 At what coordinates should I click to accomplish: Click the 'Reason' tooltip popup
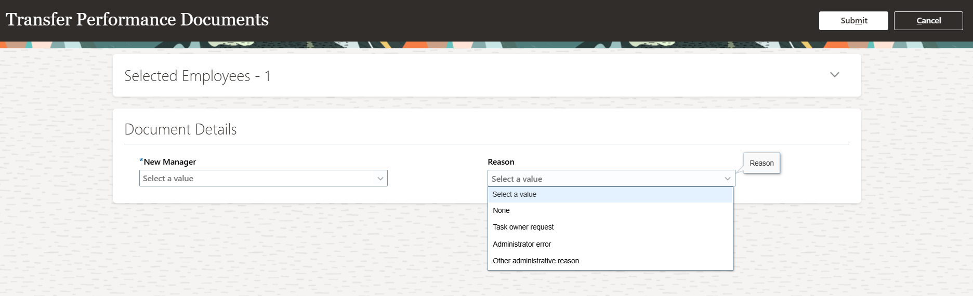tap(761, 163)
